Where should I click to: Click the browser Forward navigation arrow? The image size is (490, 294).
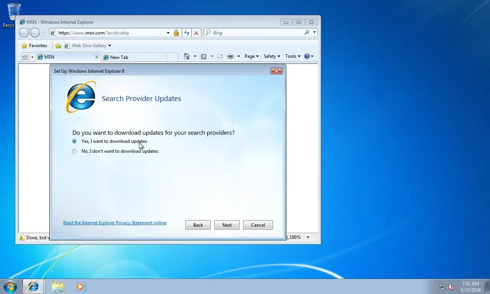tap(35, 33)
